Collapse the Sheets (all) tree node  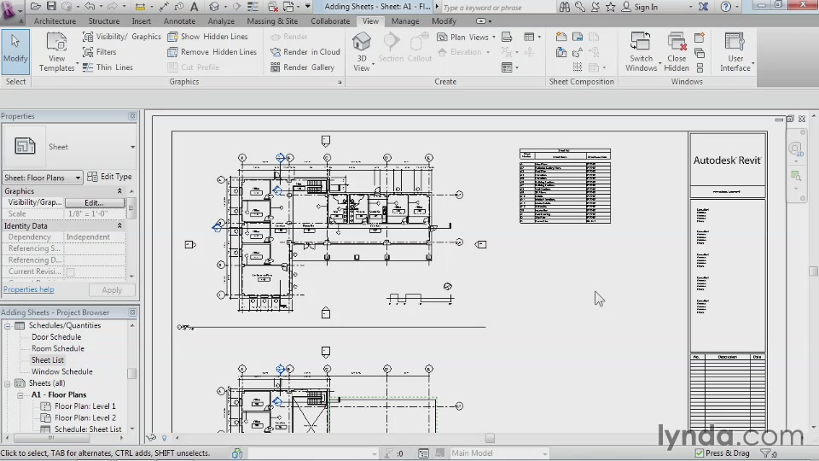(x=8, y=383)
